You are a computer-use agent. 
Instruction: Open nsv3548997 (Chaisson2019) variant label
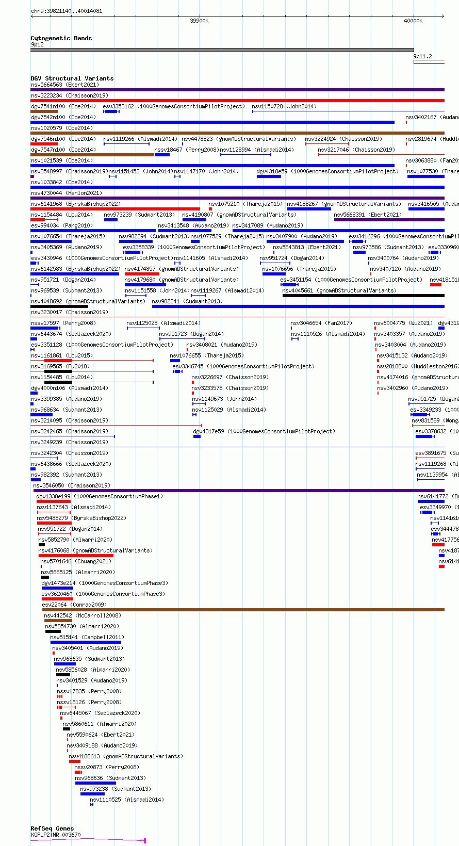point(70,171)
